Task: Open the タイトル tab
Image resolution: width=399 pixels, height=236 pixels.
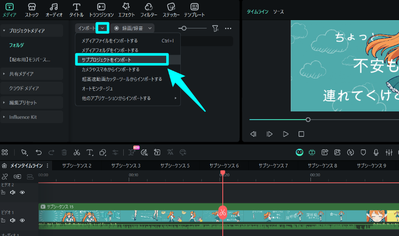Action: pyautogui.click(x=76, y=10)
